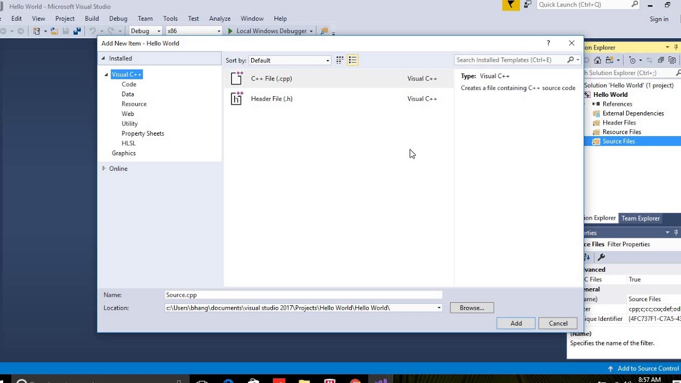
Task: Open the Location path dropdown arrow
Action: pos(439,308)
